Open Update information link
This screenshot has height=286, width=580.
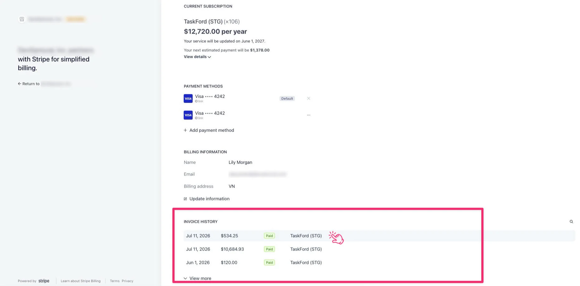pyautogui.click(x=207, y=199)
